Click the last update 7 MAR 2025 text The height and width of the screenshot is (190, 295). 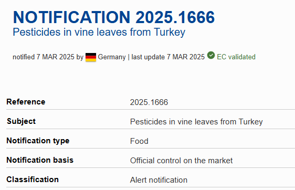168,57
